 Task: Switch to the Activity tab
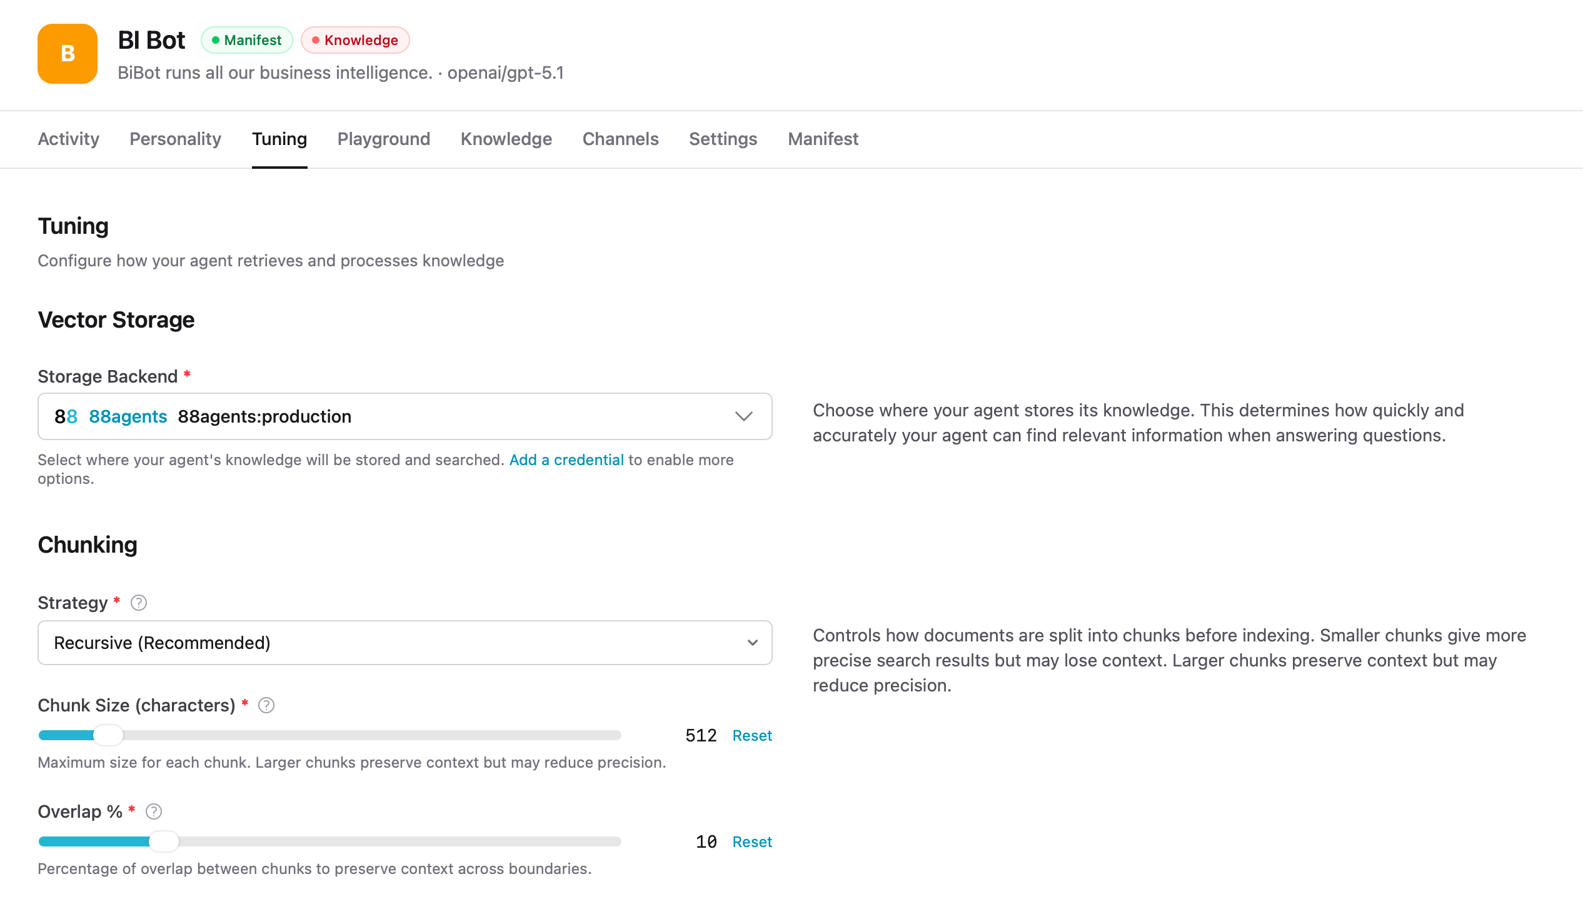[x=69, y=139]
